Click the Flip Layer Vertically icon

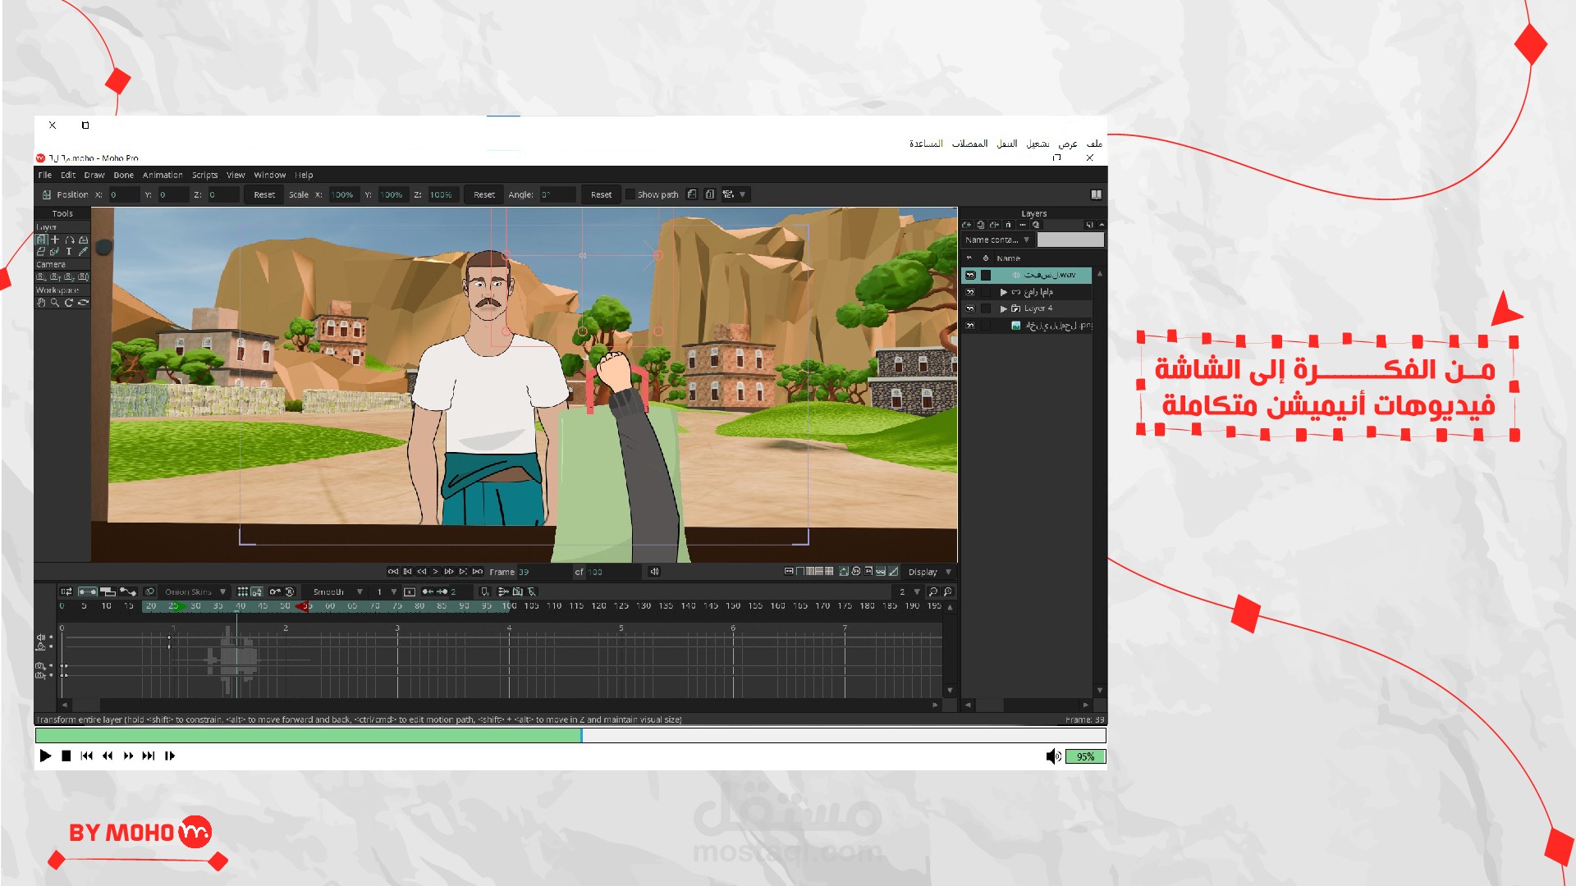tap(710, 194)
